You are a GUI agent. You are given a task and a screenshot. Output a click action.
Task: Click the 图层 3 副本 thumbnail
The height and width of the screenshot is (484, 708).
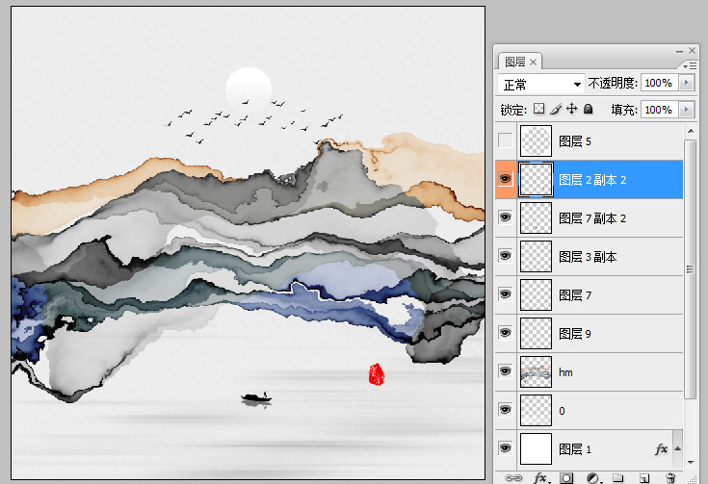[536, 256]
